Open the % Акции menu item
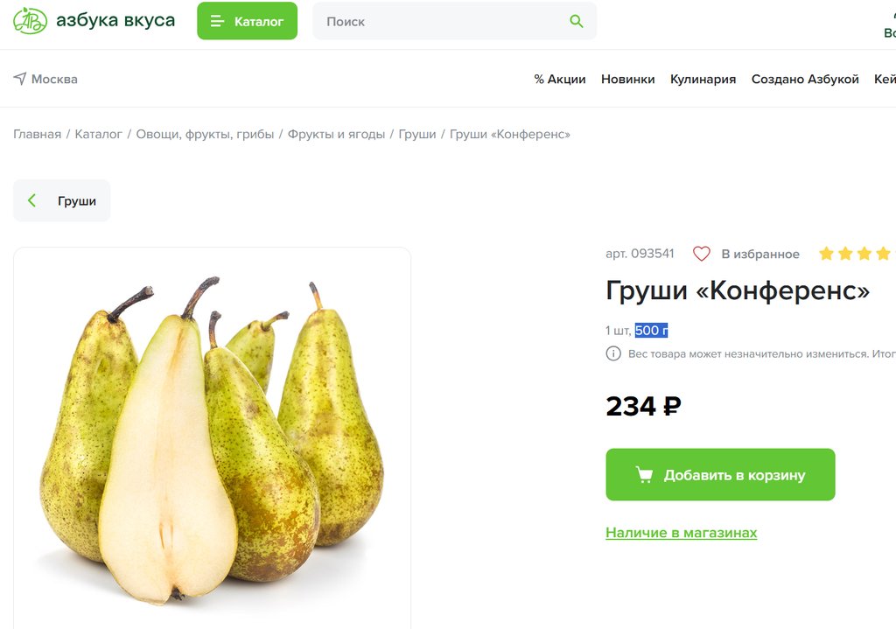The image size is (896, 629). (559, 80)
